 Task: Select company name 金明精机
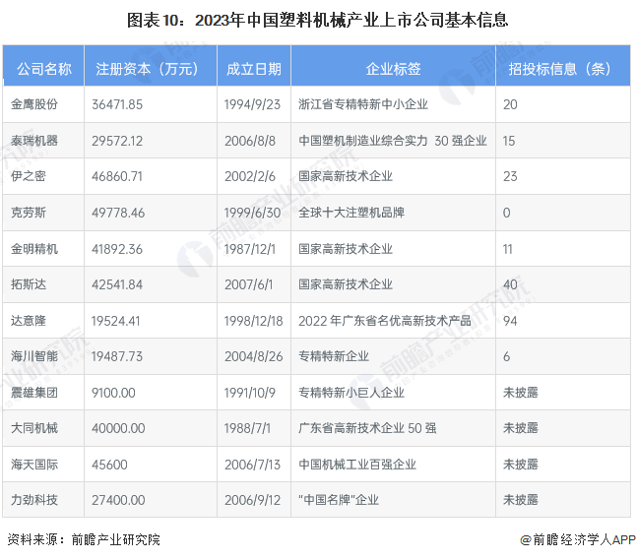tap(34, 249)
